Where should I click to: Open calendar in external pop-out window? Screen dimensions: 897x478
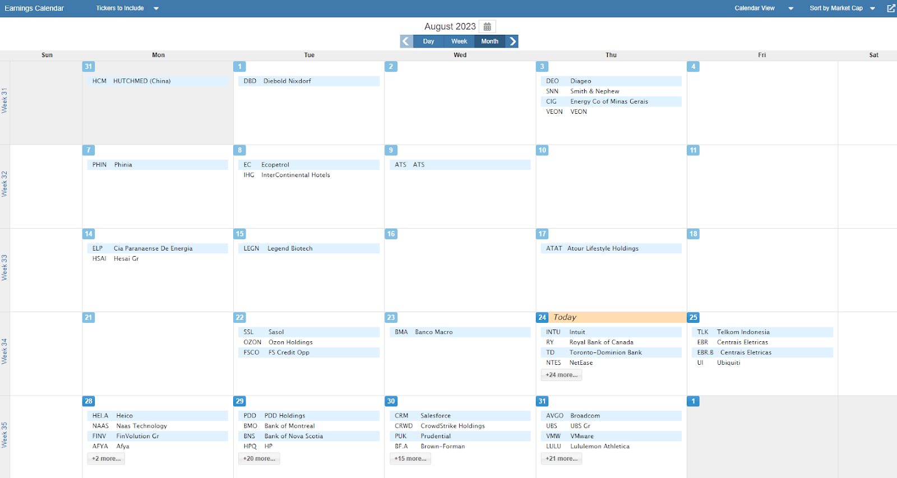click(891, 8)
